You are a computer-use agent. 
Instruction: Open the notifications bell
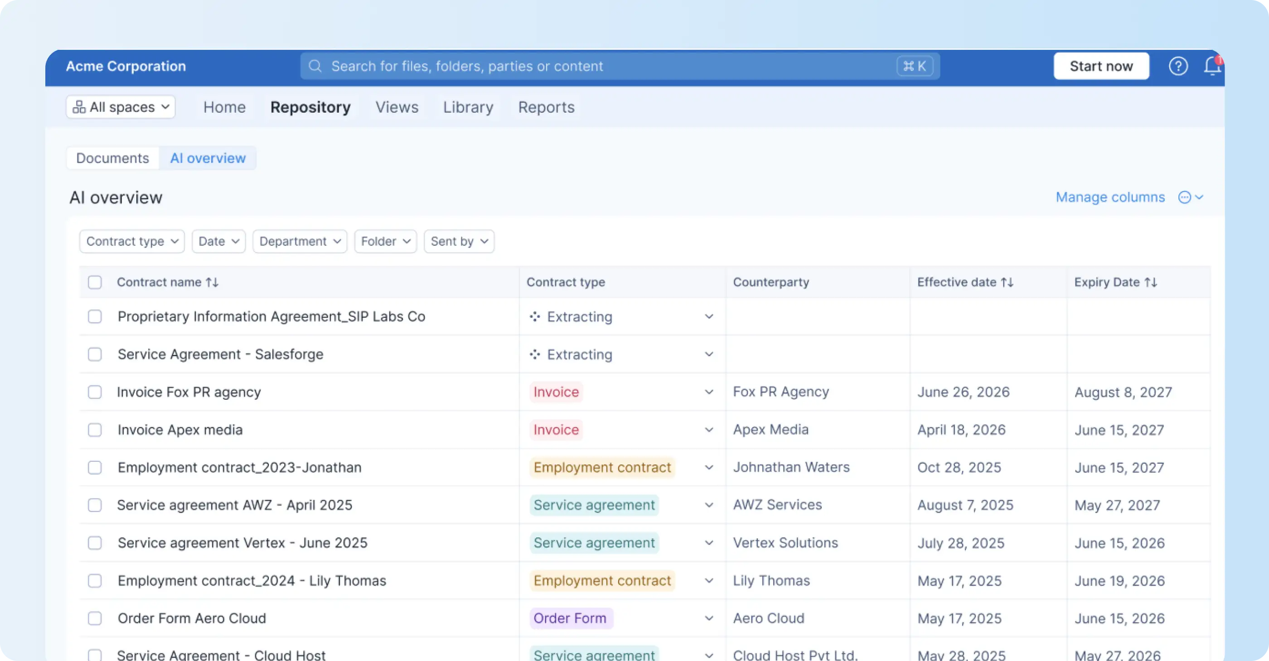coord(1212,66)
